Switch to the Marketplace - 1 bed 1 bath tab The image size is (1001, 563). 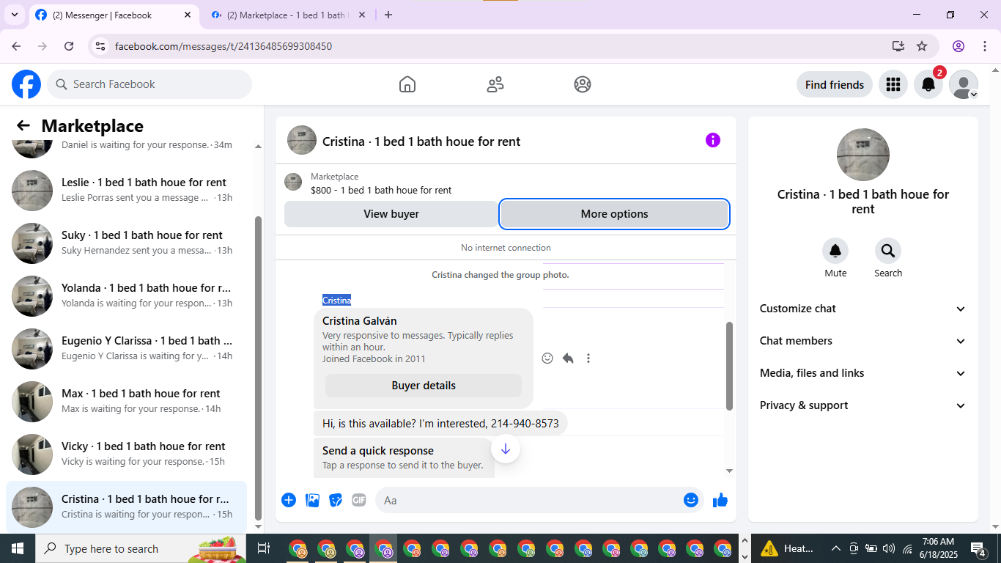click(288, 15)
